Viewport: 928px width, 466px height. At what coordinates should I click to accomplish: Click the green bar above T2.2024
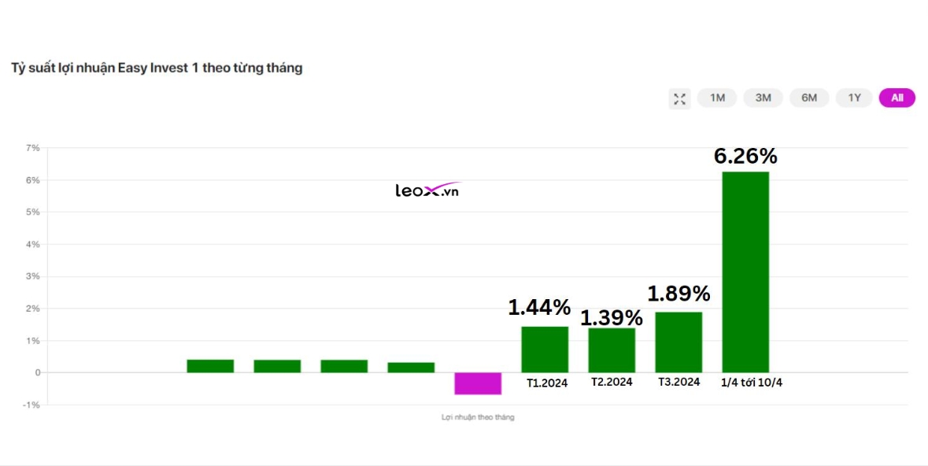click(612, 350)
